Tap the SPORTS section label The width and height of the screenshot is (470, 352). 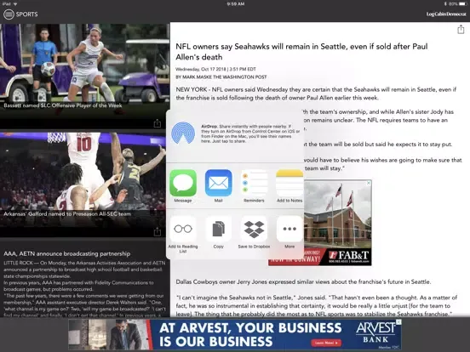(26, 14)
